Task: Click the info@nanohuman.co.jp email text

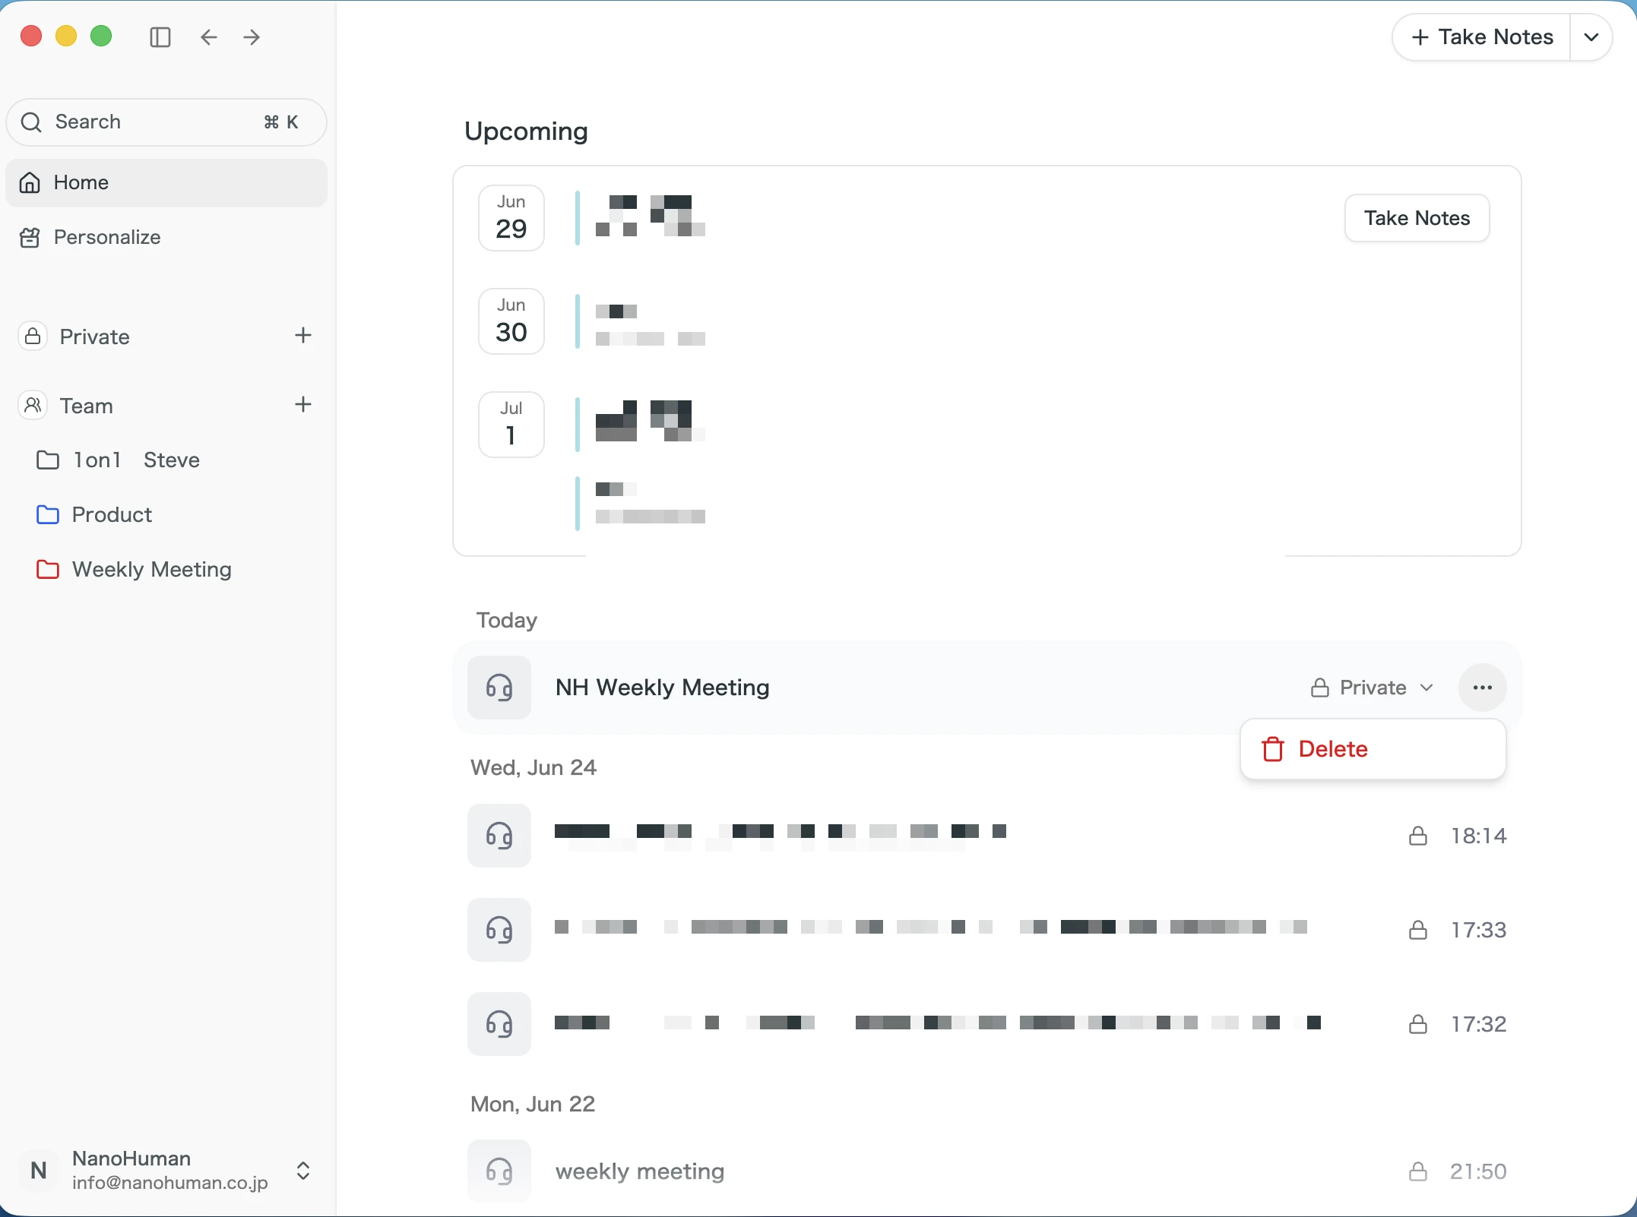Action: click(170, 1184)
